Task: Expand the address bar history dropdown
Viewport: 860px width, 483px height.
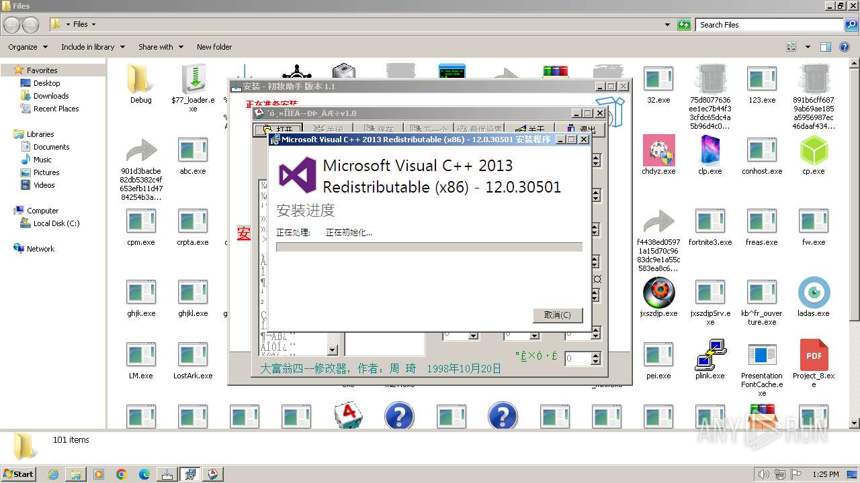Action: tap(667, 25)
